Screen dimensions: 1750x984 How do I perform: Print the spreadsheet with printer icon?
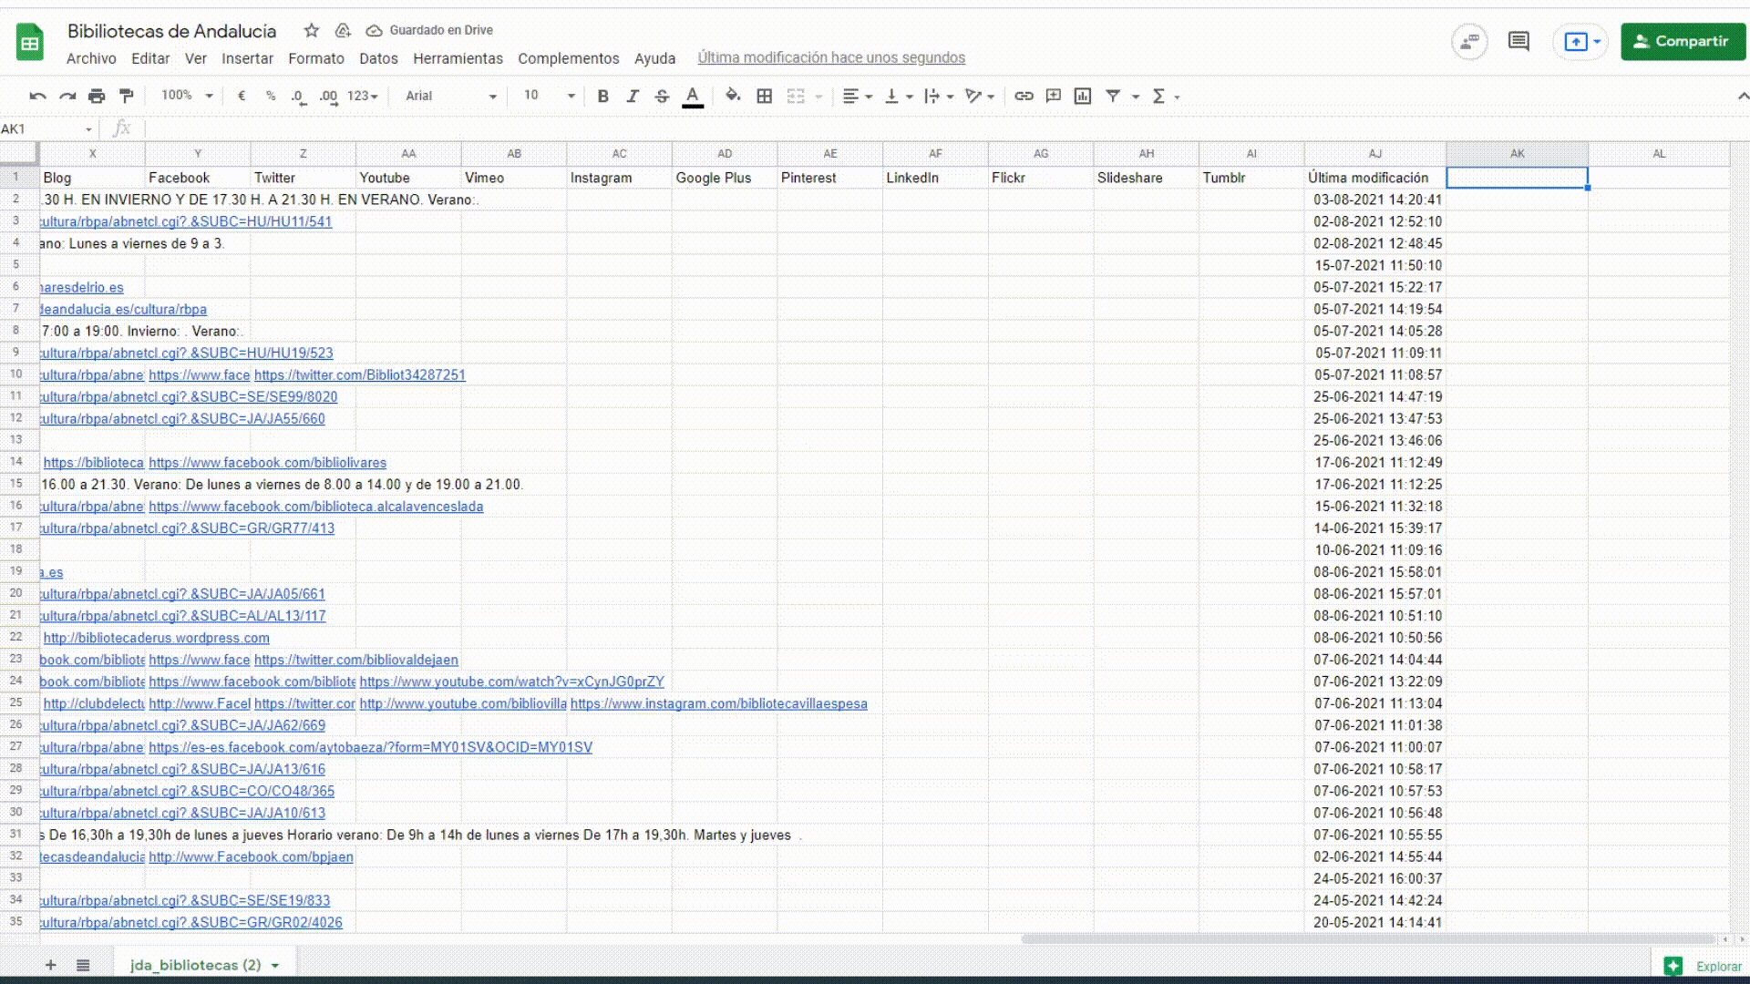[97, 96]
